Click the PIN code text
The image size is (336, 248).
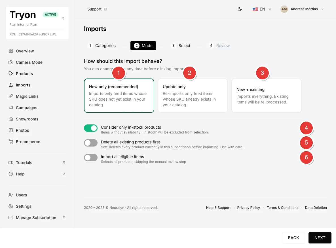click(33, 34)
